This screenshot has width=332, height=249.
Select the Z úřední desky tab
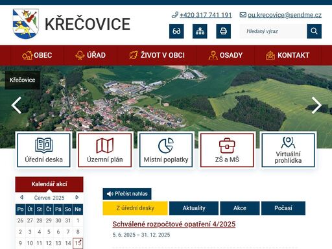point(135,208)
